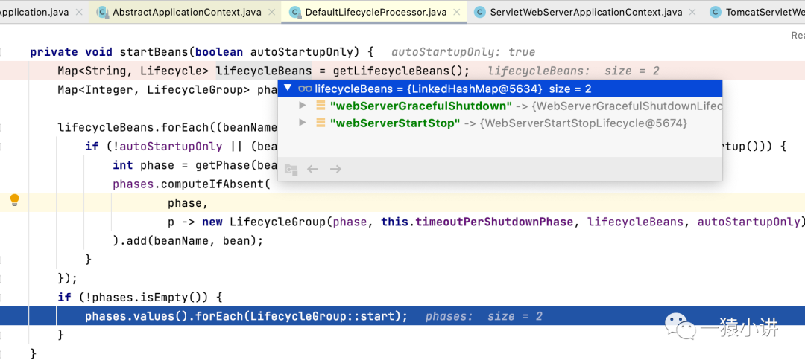This screenshot has width=805, height=363.
Task: Click the forward arrow in the popup toolbar
Action: pyautogui.click(x=335, y=169)
